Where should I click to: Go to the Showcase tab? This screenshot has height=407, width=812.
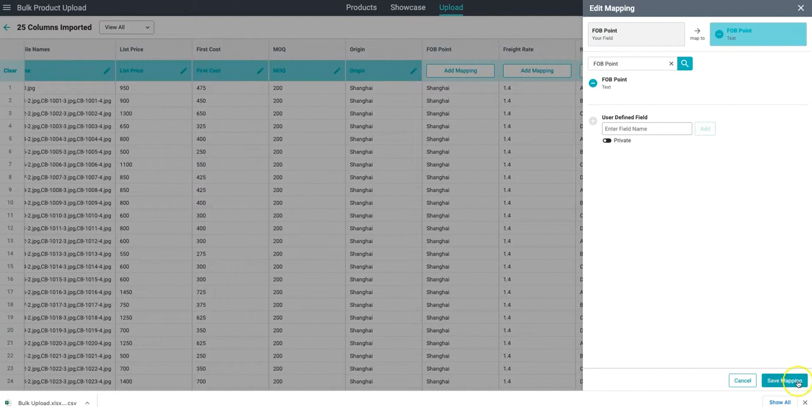[408, 8]
